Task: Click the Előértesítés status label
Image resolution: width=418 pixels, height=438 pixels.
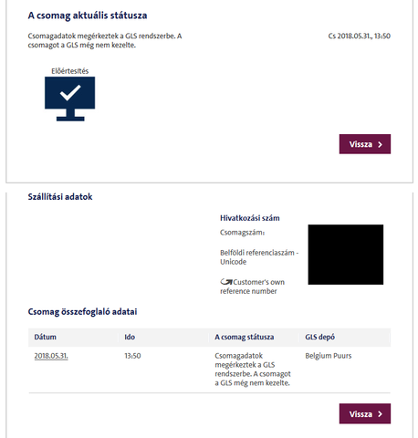Action: pyautogui.click(x=69, y=71)
